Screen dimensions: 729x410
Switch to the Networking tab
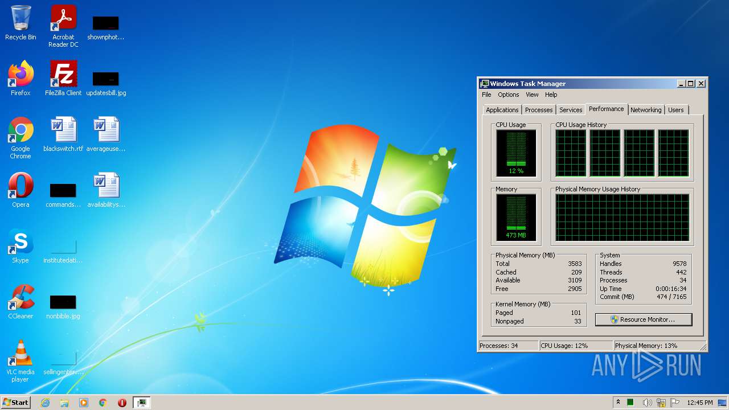click(x=646, y=110)
